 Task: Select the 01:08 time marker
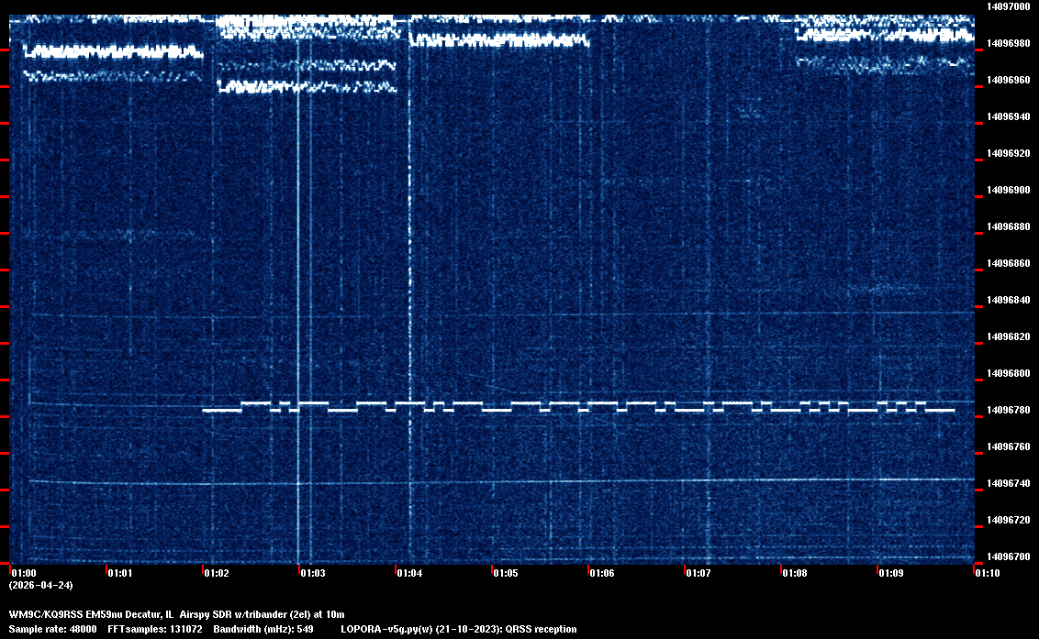pos(794,573)
